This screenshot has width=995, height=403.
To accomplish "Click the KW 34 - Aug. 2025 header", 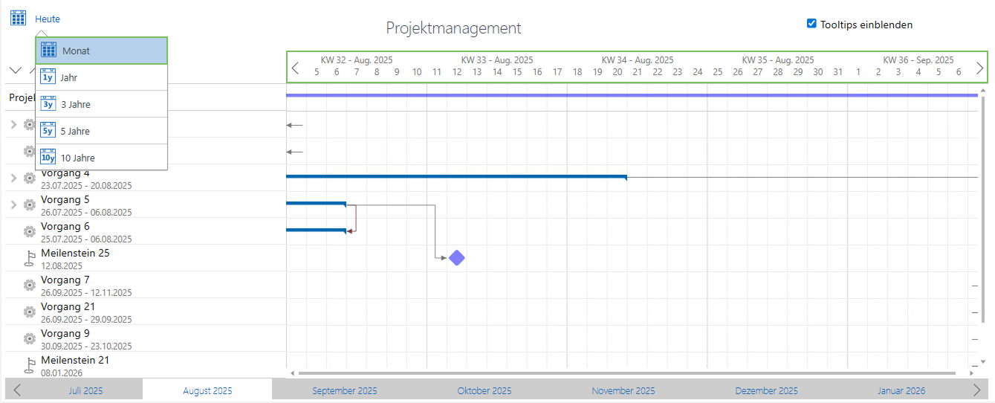I will click(638, 59).
